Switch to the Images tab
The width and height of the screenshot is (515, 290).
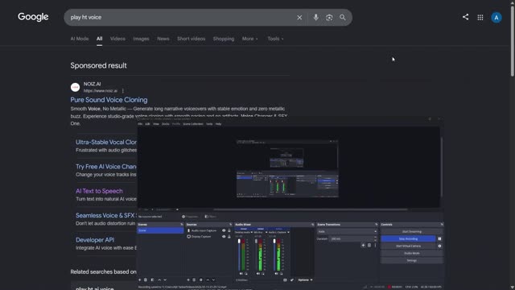click(142, 39)
